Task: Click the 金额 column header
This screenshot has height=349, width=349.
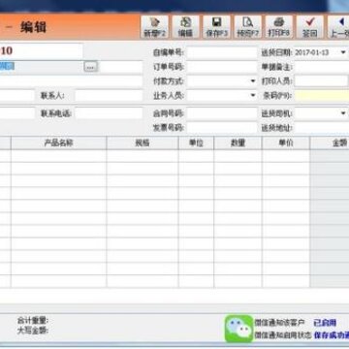Action: pyautogui.click(x=330, y=143)
